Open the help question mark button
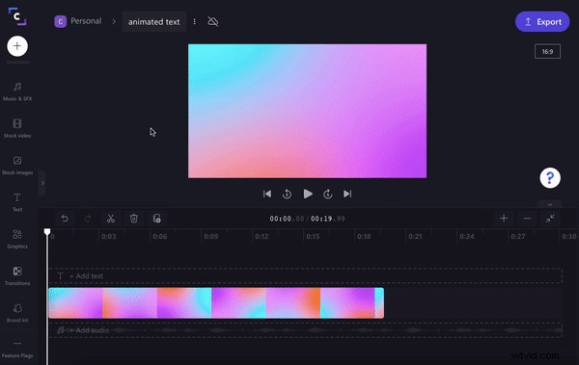The image size is (579, 365). (550, 178)
